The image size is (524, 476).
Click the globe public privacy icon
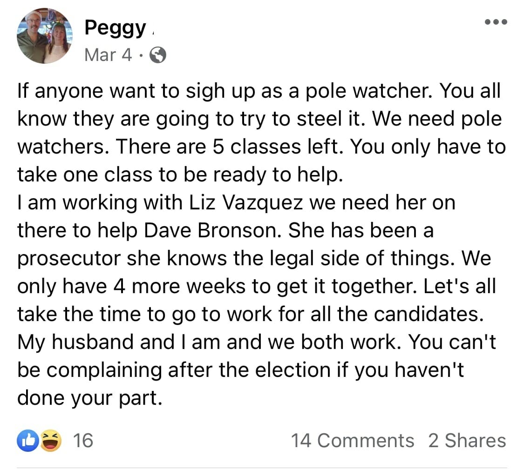tap(158, 55)
